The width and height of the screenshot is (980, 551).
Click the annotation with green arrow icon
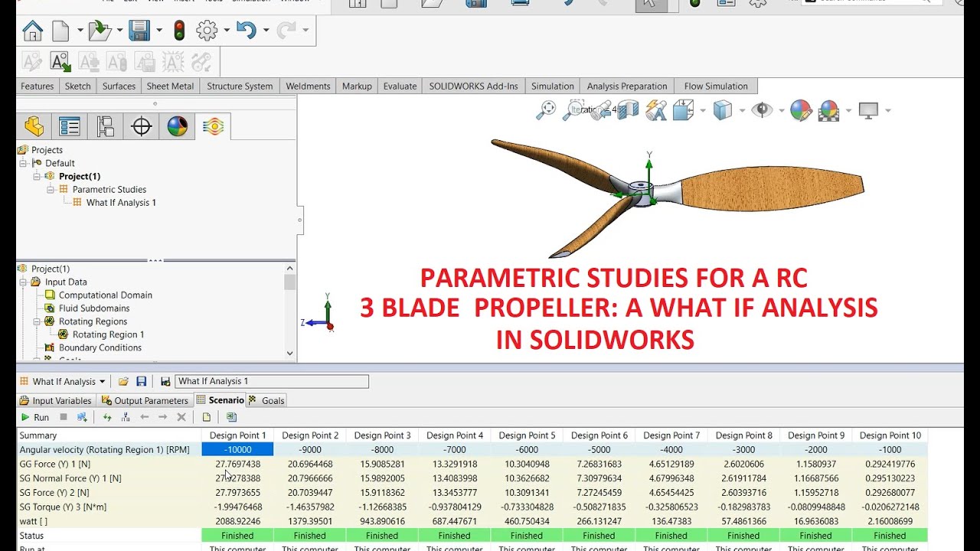click(x=60, y=62)
